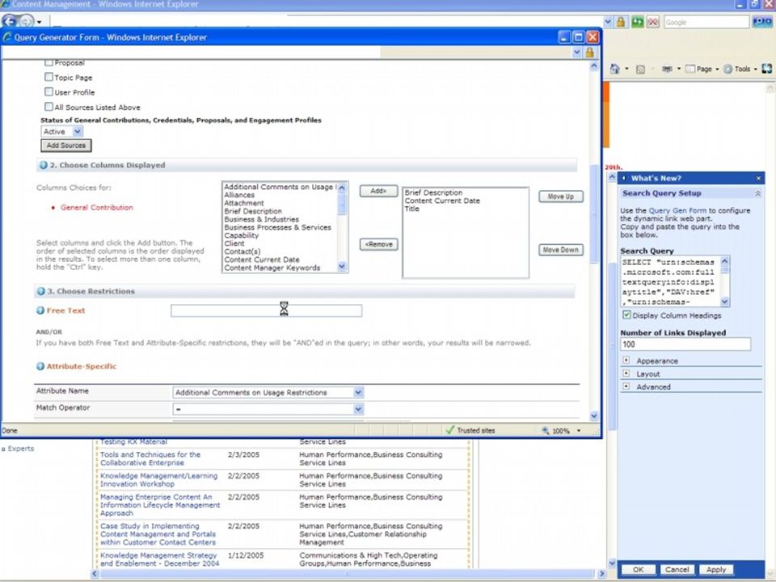Click the Free Text input field

coord(266,310)
